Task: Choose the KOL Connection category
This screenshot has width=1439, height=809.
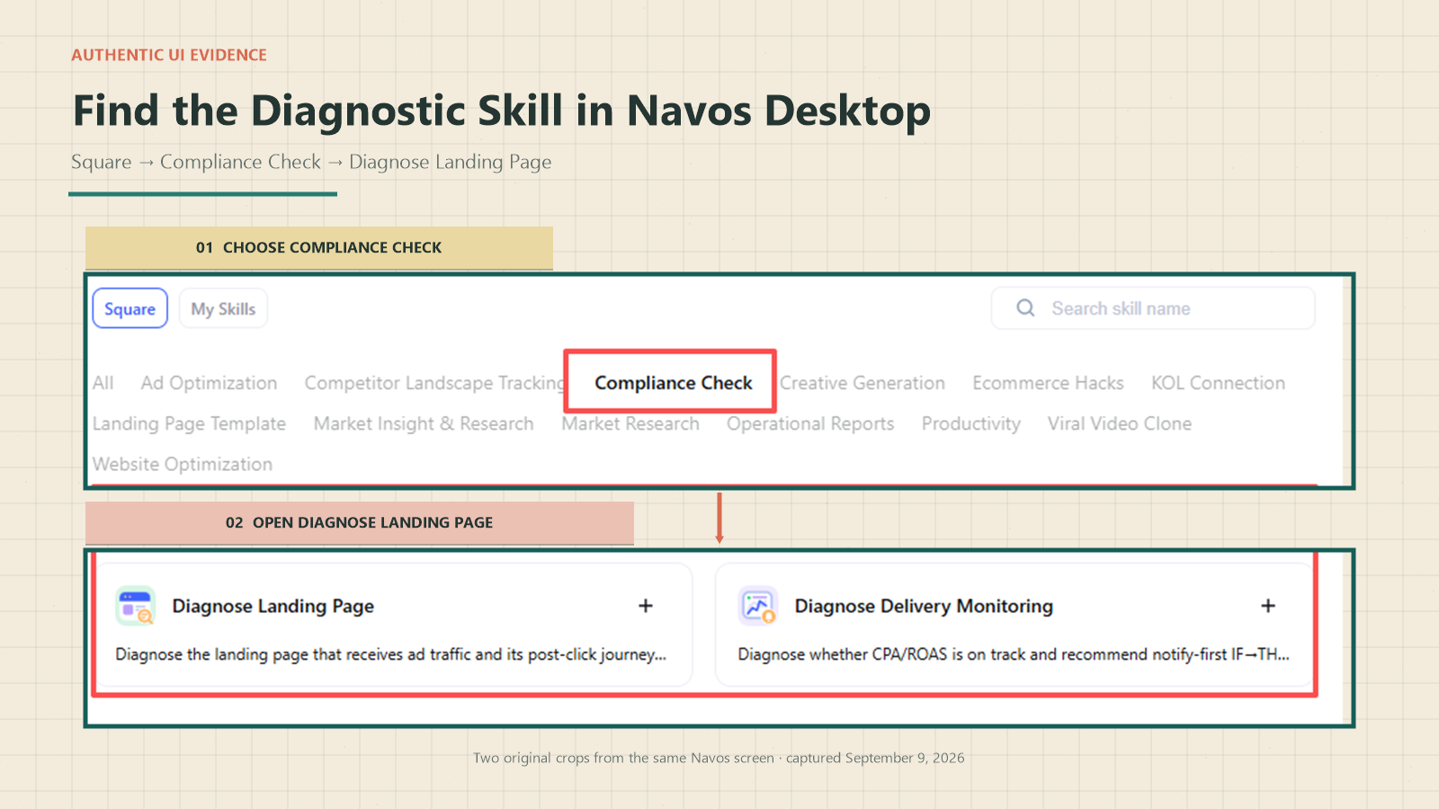Action: (x=1219, y=383)
